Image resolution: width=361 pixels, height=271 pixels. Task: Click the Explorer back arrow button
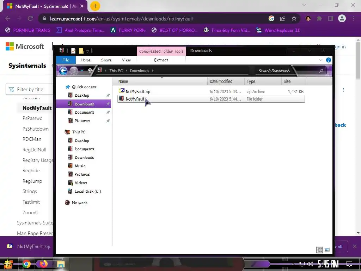tap(63, 71)
